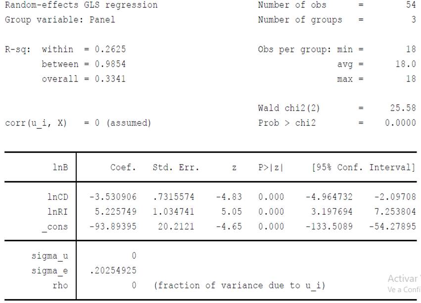Viewport: 421px width, 303px height.
Task: Click the Number of obs value 54
Action: click(410, 5)
